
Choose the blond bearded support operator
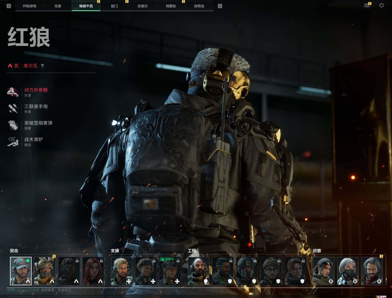(x=122, y=271)
